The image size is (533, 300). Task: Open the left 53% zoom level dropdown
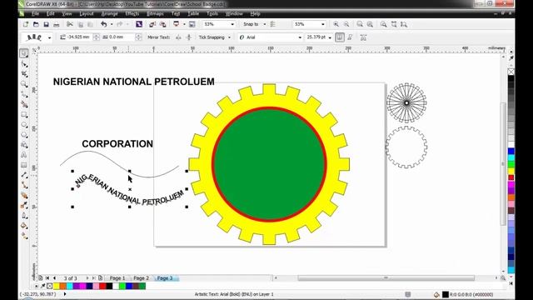tap(232, 24)
